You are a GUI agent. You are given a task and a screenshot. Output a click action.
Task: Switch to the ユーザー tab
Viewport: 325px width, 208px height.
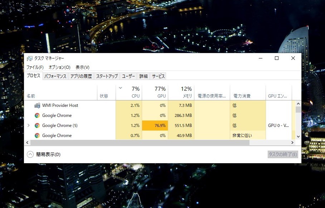[128, 76]
